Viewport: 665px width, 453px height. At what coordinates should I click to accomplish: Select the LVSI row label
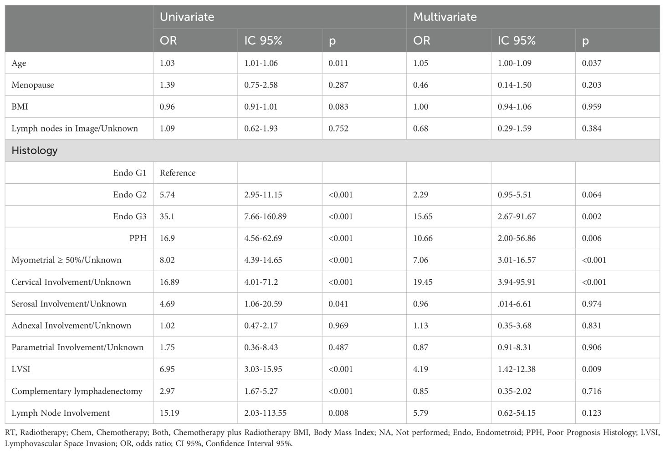[x=21, y=369]
